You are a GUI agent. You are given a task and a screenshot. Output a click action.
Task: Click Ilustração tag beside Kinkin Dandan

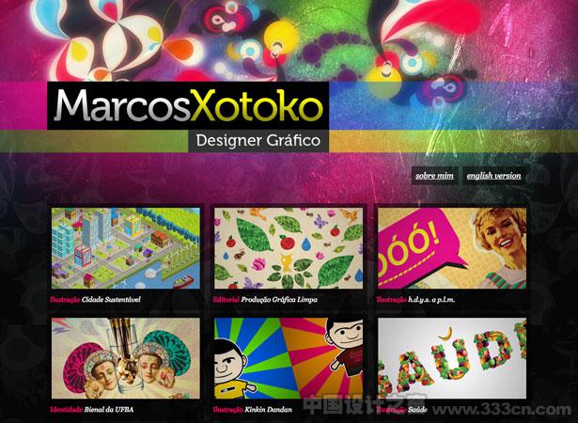coord(228,409)
